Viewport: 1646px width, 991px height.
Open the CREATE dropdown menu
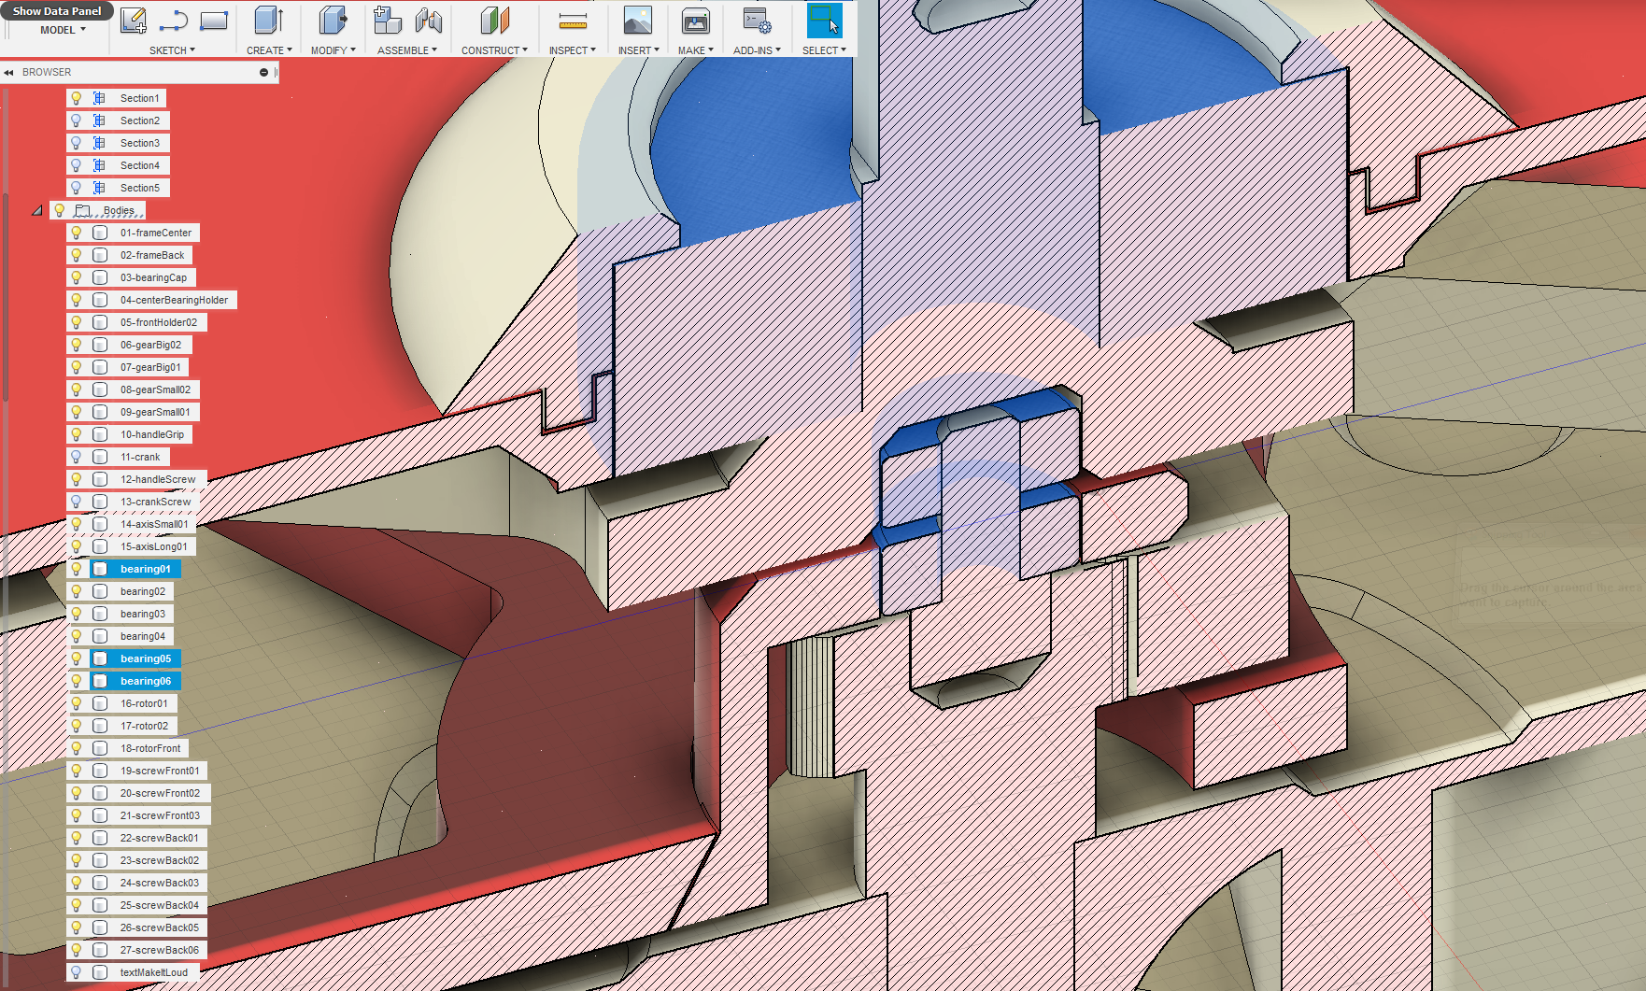click(269, 50)
